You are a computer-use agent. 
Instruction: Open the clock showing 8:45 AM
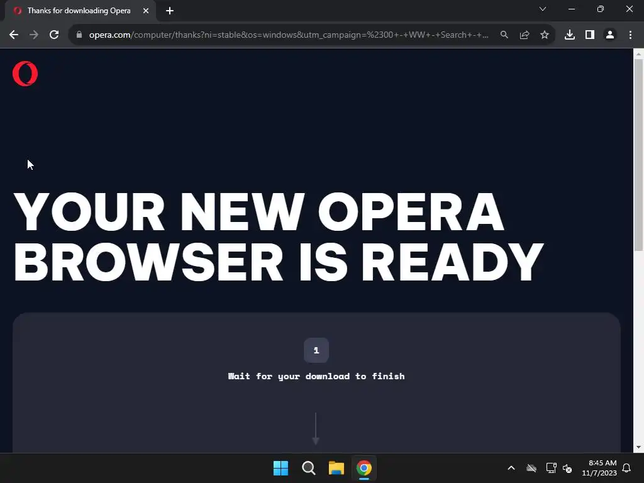(599, 468)
